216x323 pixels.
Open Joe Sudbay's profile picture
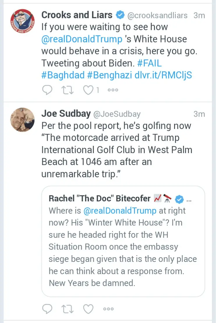pyautogui.click(x=22, y=120)
